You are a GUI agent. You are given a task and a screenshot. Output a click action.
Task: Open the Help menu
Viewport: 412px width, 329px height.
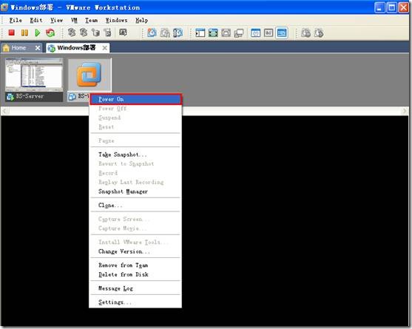click(141, 20)
